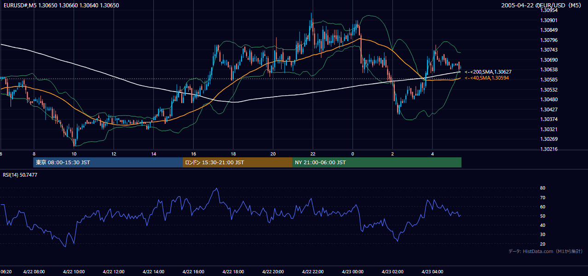Click the 40 SMA 1.30594 label
The image size is (588, 276).
pyautogui.click(x=487, y=78)
